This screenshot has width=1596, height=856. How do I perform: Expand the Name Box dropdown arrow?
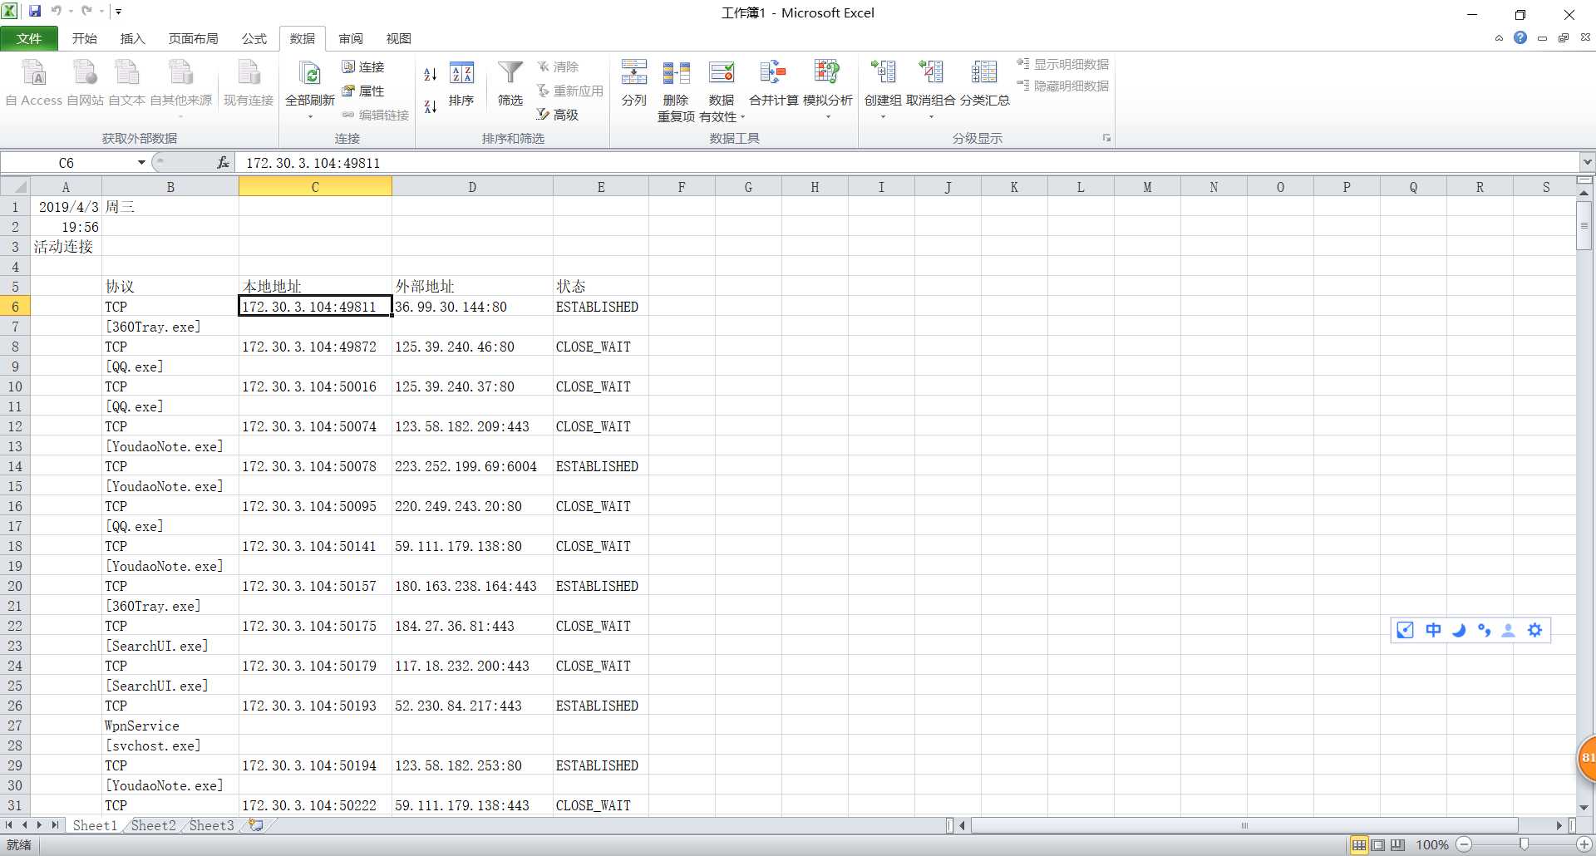[x=141, y=162]
